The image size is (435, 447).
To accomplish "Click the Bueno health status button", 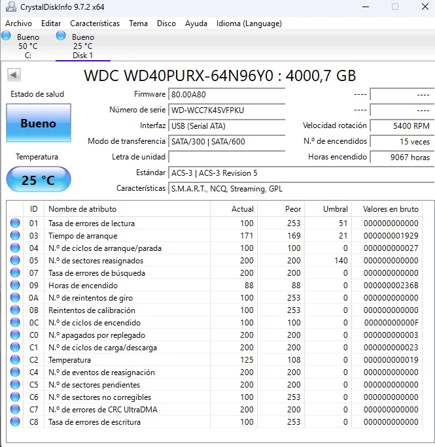I will pos(39,123).
